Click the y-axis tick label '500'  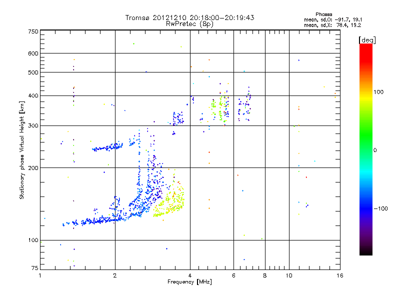click(x=33, y=72)
